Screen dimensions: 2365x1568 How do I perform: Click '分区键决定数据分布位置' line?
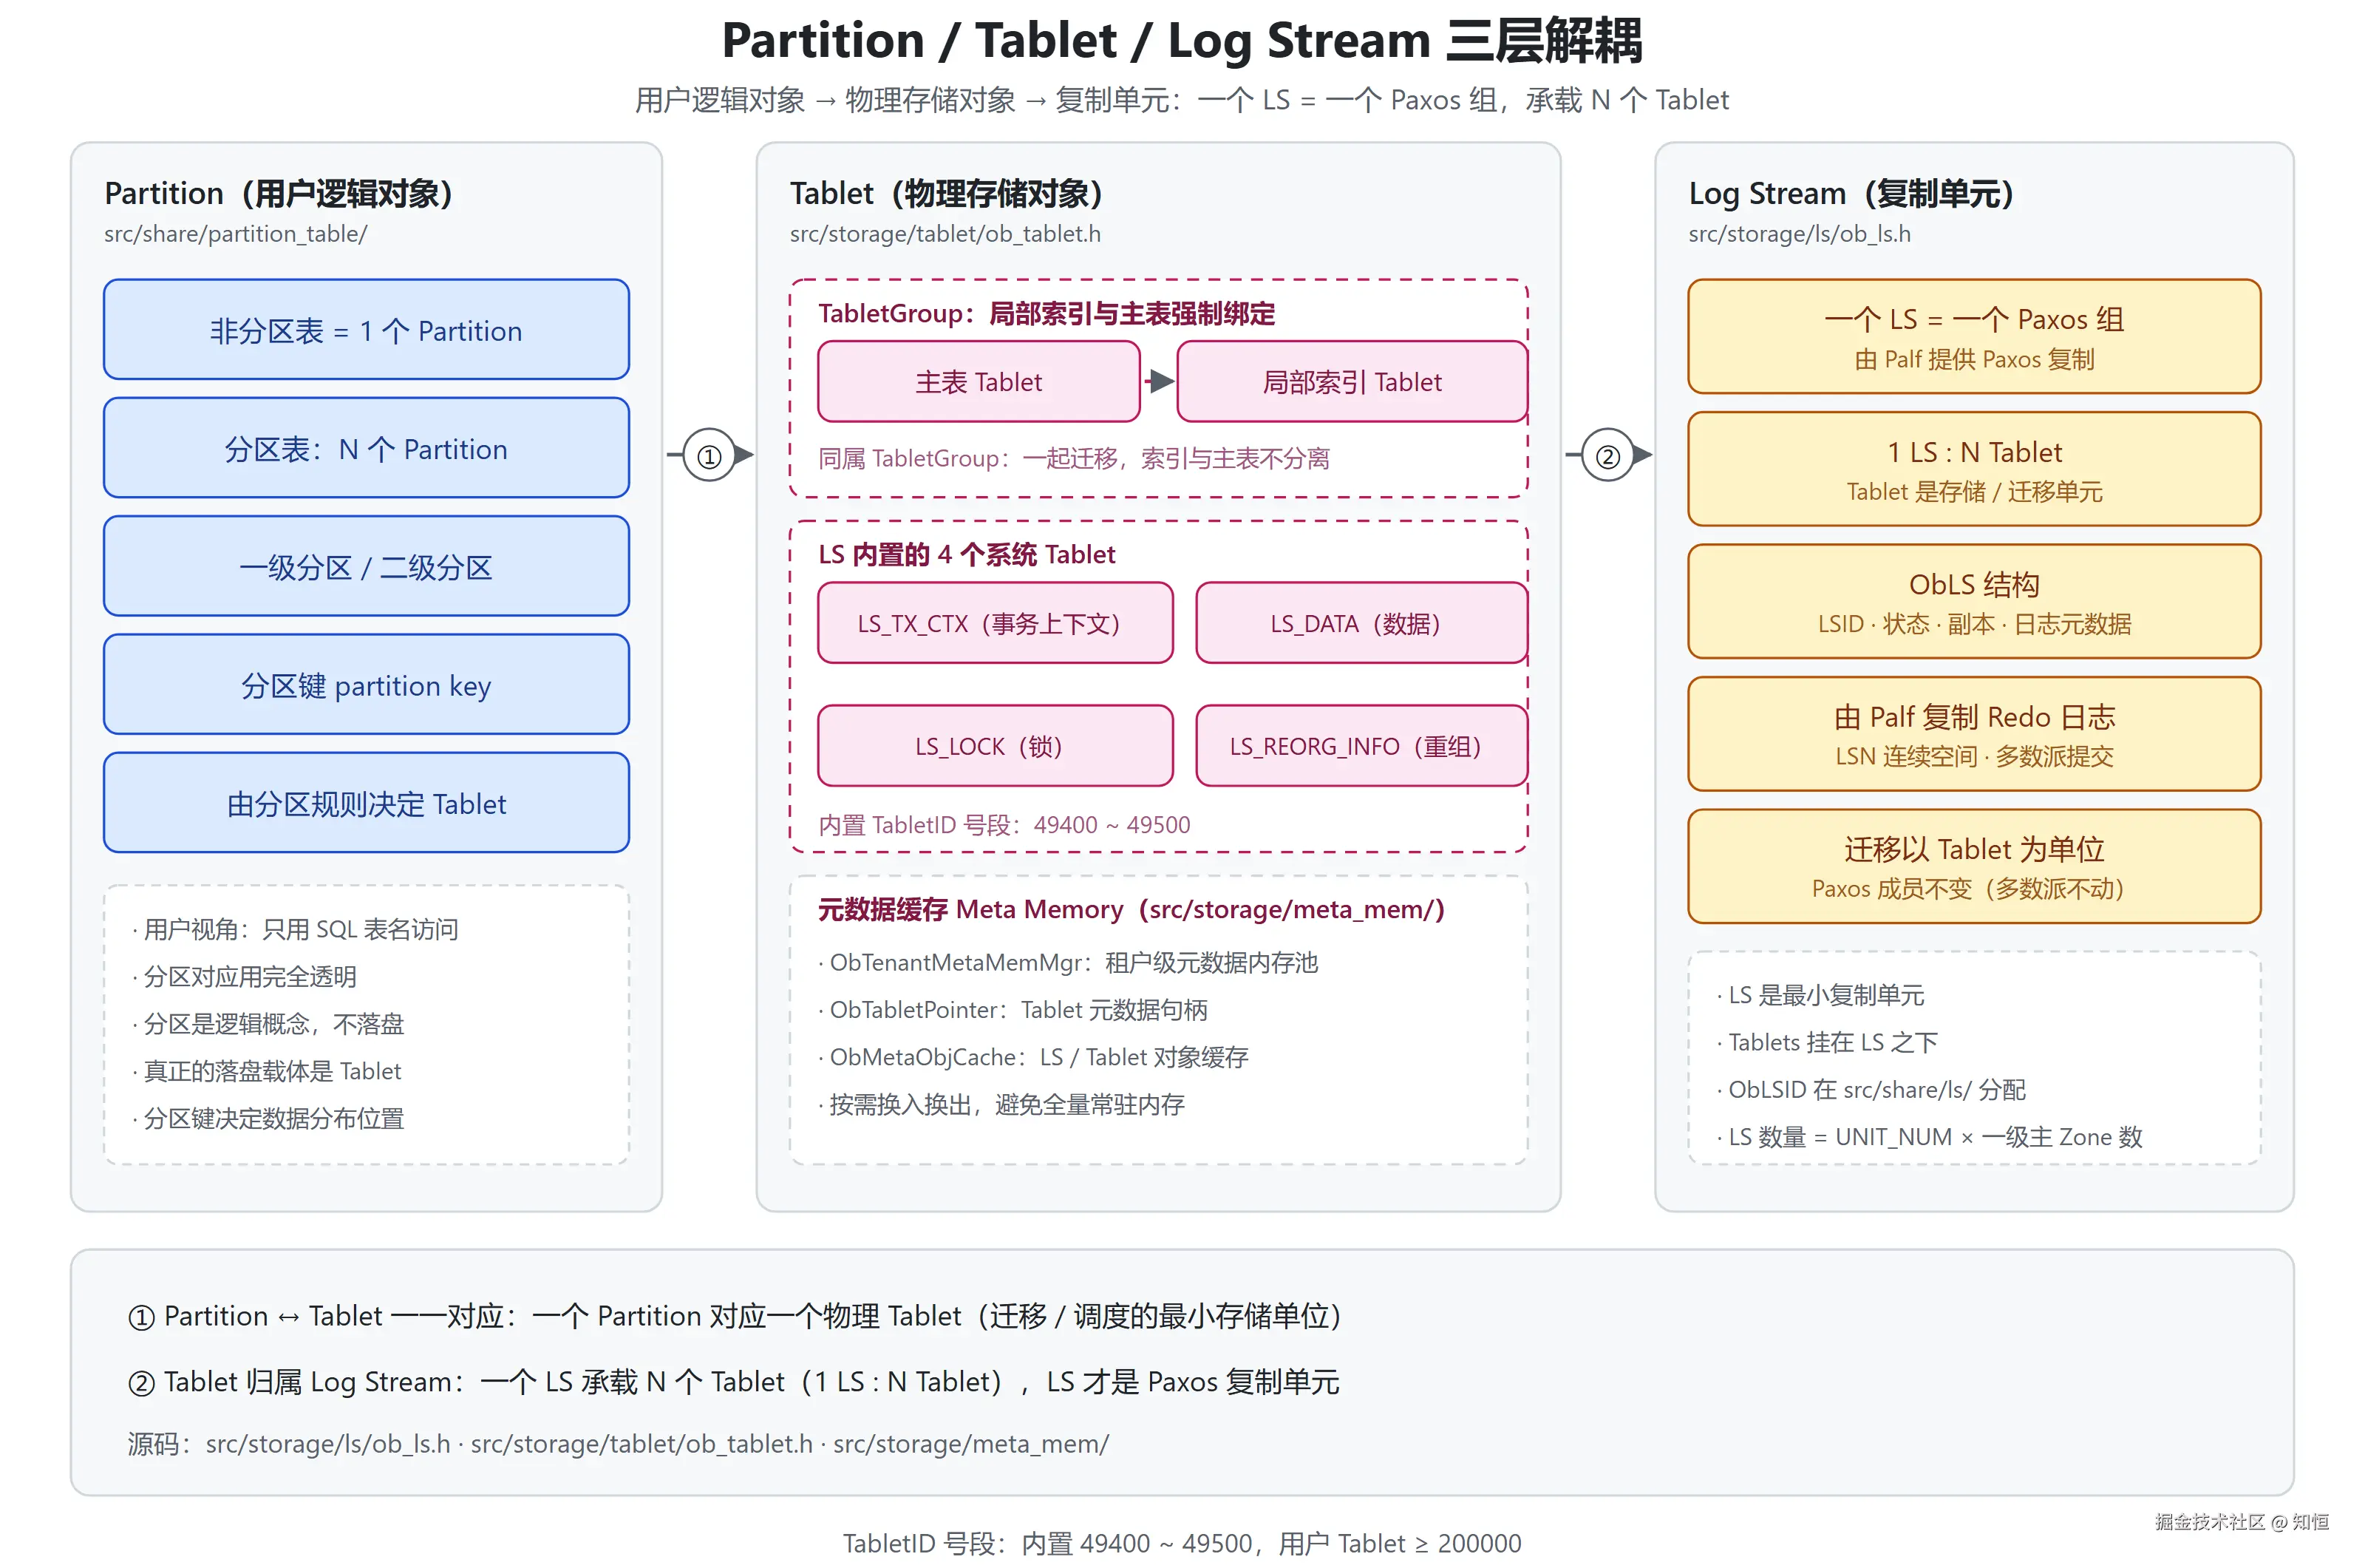click(x=268, y=1118)
